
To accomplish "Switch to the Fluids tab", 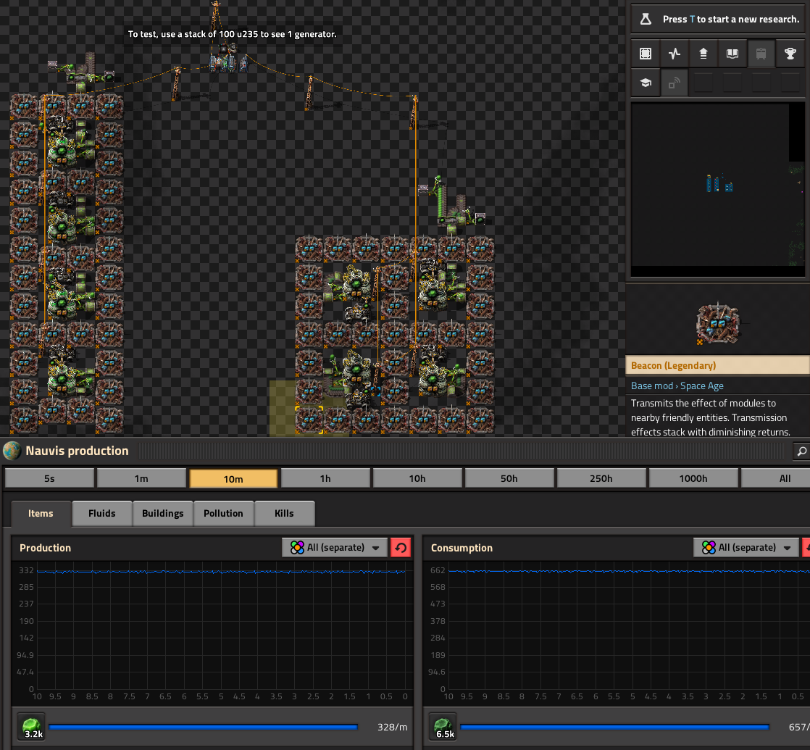I will pyautogui.click(x=101, y=513).
